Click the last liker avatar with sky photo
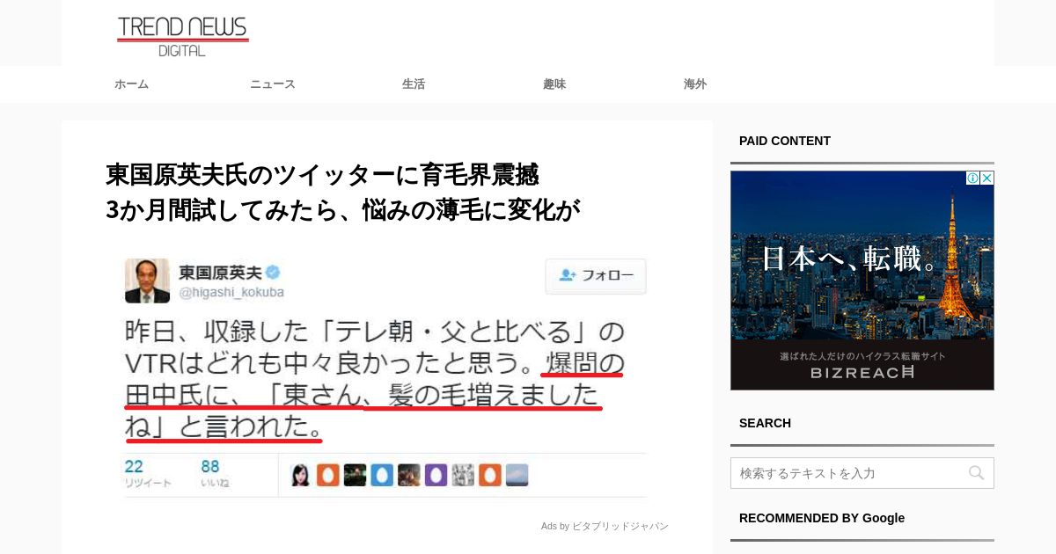 tap(517, 475)
